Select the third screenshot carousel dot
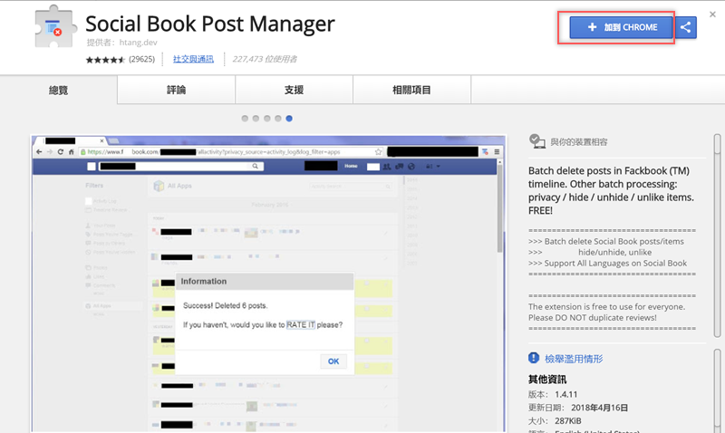The width and height of the screenshot is (725, 433). (x=266, y=119)
